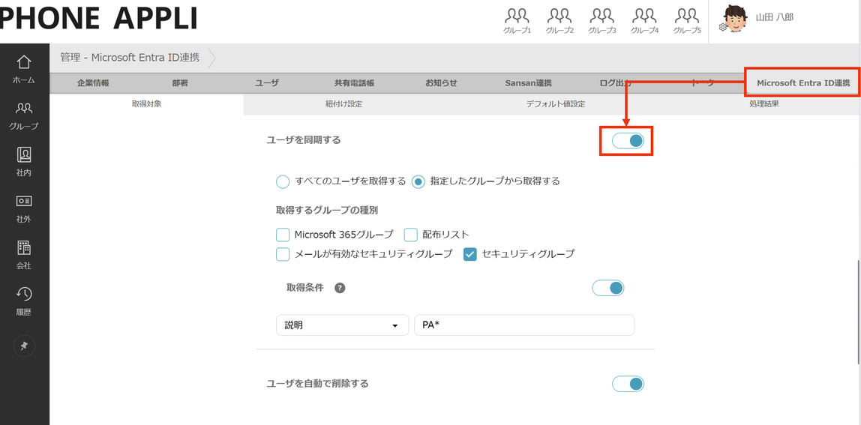Select 指定したグループから取得する radio button
The width and height of the screenshot is (861, 425).
pos(418,181)
